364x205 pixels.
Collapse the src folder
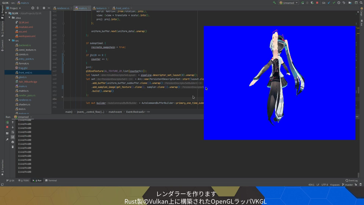[x=9, y=41]
